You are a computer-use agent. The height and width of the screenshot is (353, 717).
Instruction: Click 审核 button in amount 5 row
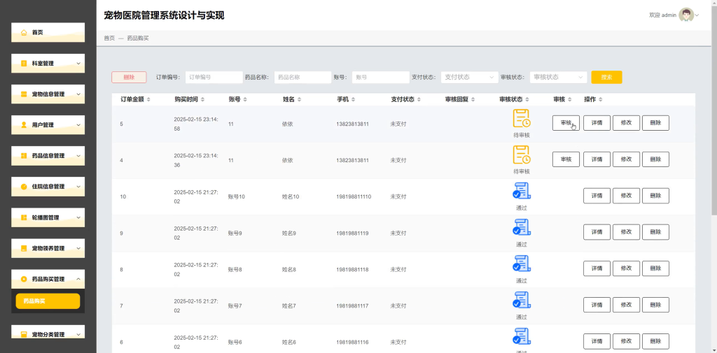coord(566,123)
